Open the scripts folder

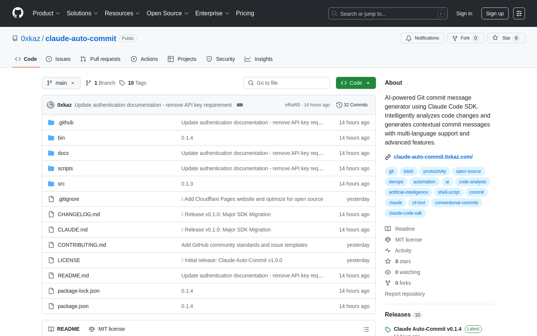pyautogui.click(x=65, y=168)
